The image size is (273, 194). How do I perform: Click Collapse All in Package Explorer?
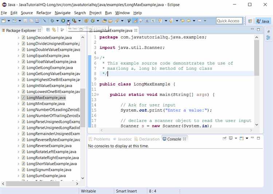(48, 30)
